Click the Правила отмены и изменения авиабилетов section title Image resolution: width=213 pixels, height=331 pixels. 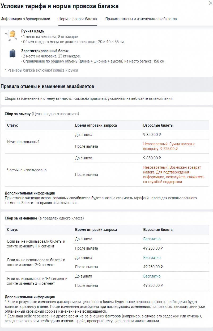[x=47, y=86]
